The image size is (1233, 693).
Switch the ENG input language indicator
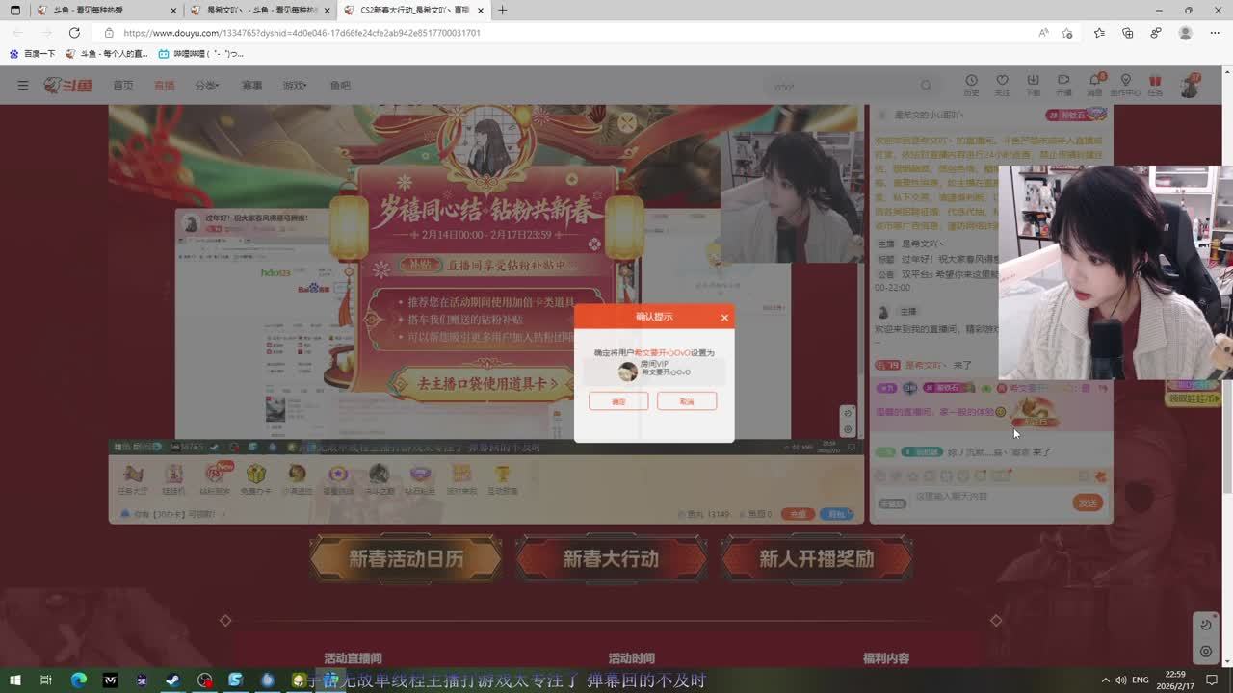coord(1140,680)
